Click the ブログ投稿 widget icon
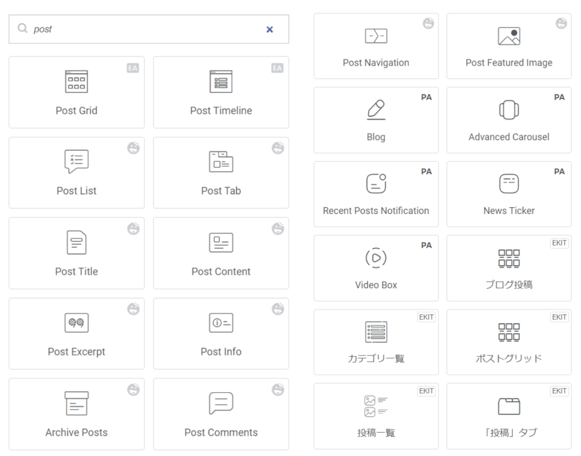This screenshot has width=581, height=456. point(509,258)
